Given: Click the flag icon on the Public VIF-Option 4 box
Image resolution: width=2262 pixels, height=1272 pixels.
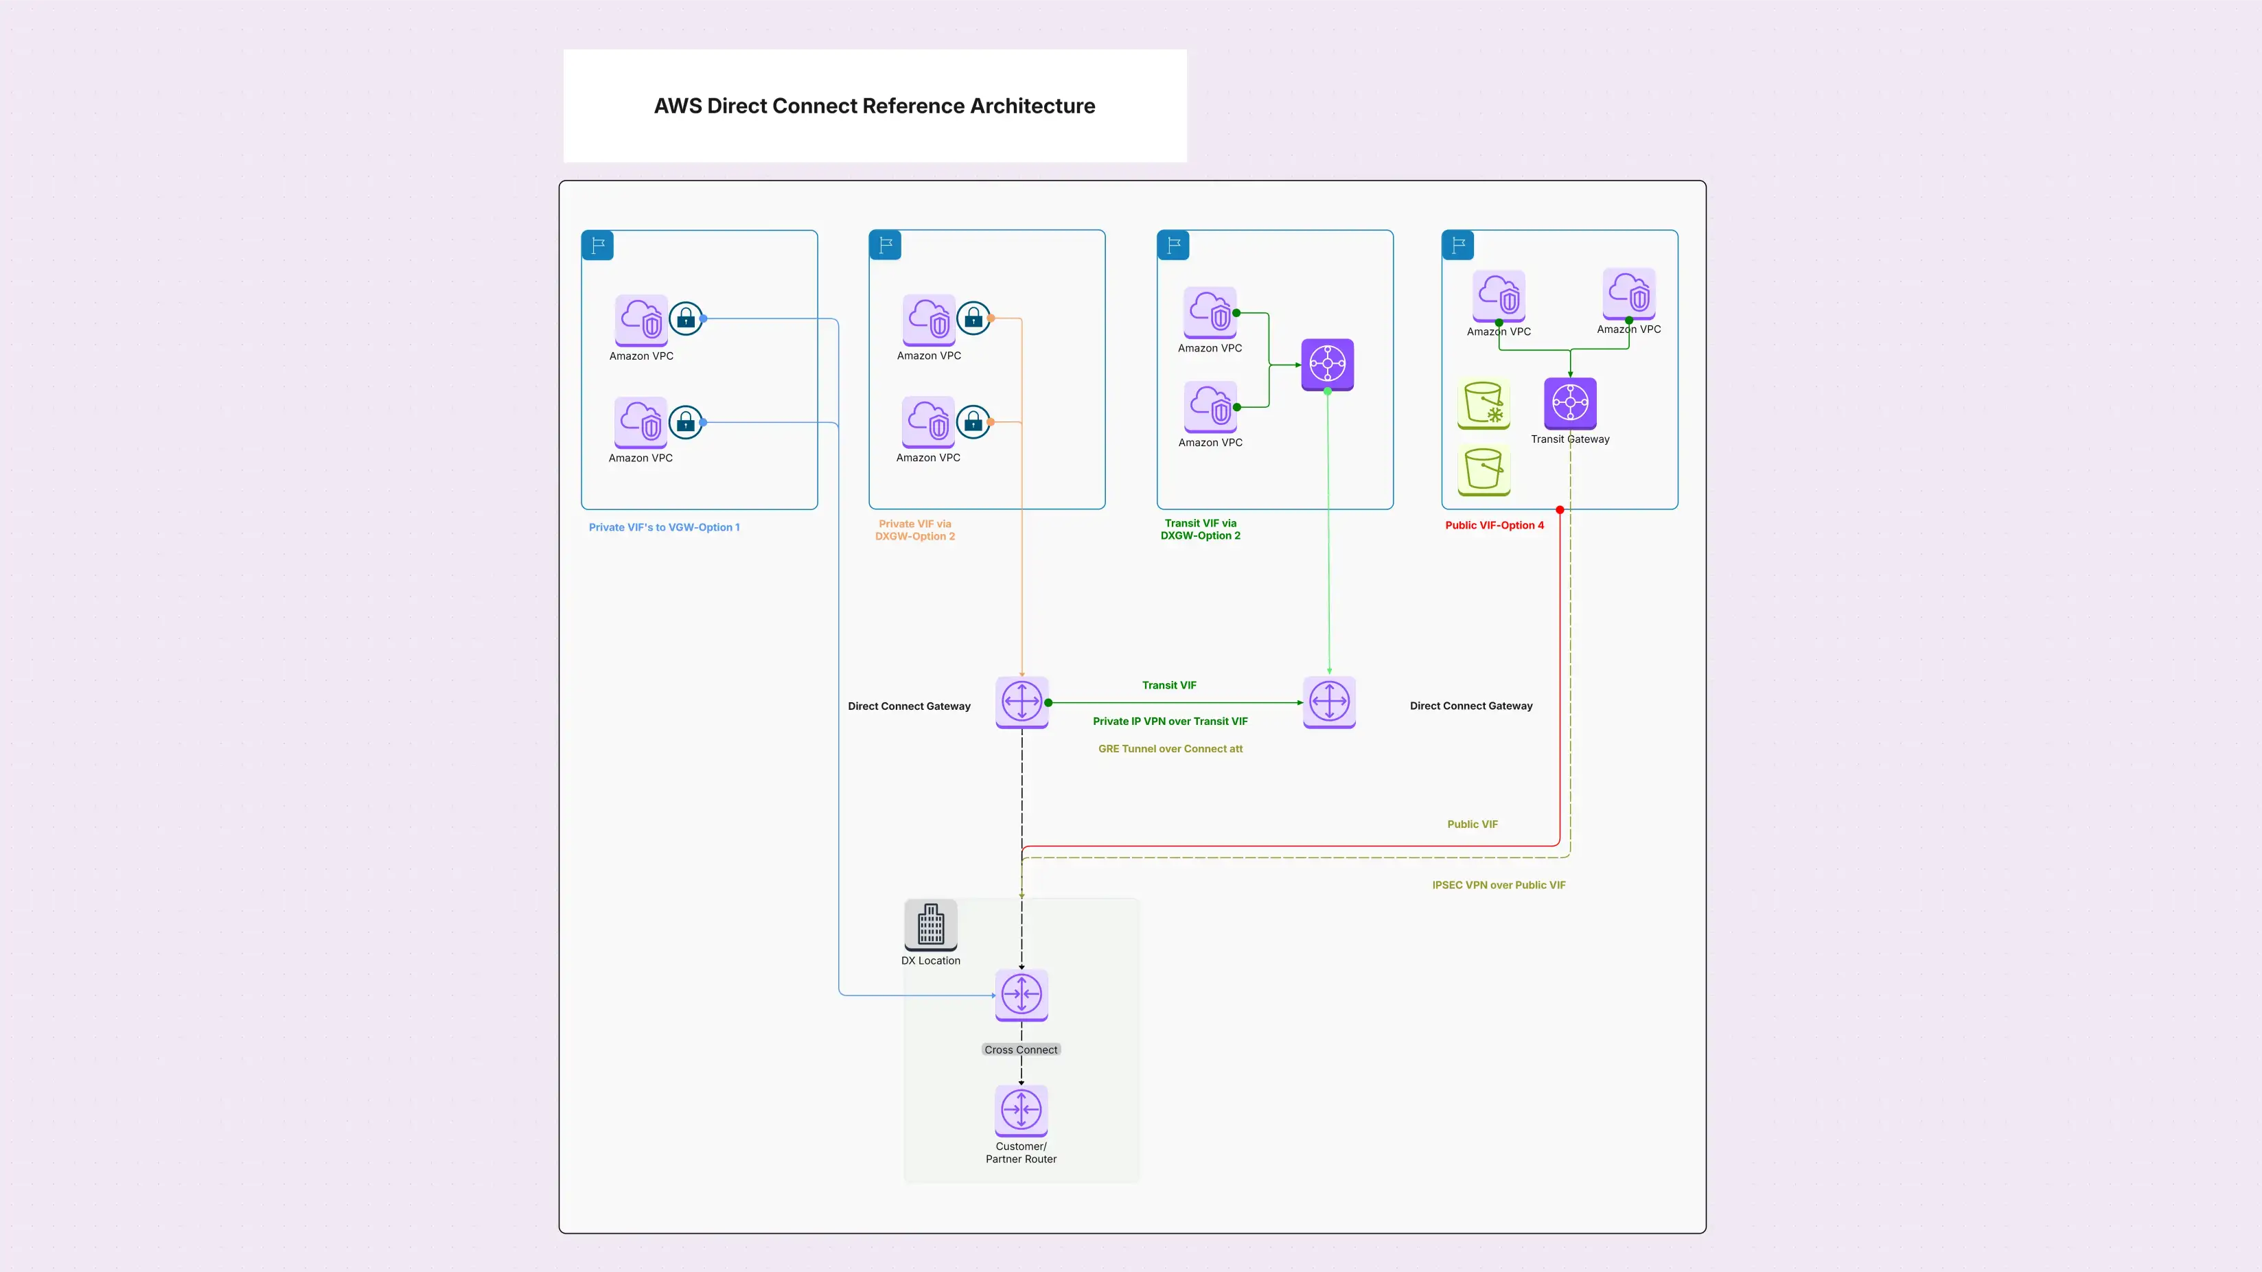Looking at the screenshot, I should point(1457,245).
